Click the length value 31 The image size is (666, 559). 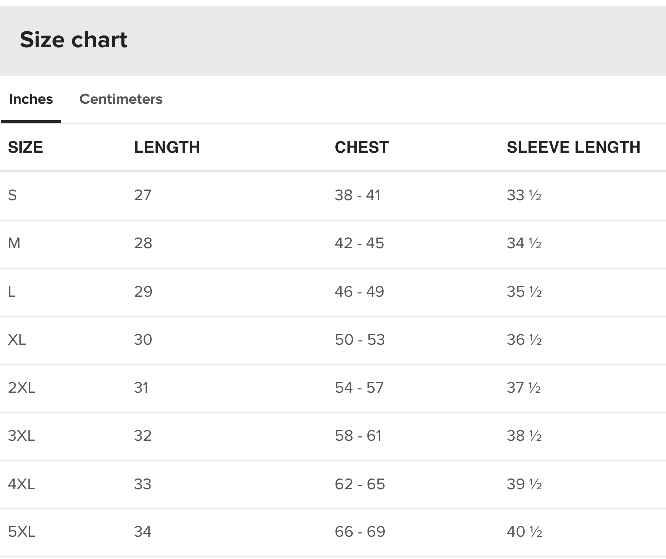pyautogui.click(x=141, y=388)
